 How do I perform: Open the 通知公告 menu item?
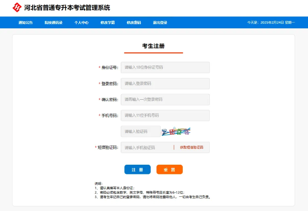[25, 23]
